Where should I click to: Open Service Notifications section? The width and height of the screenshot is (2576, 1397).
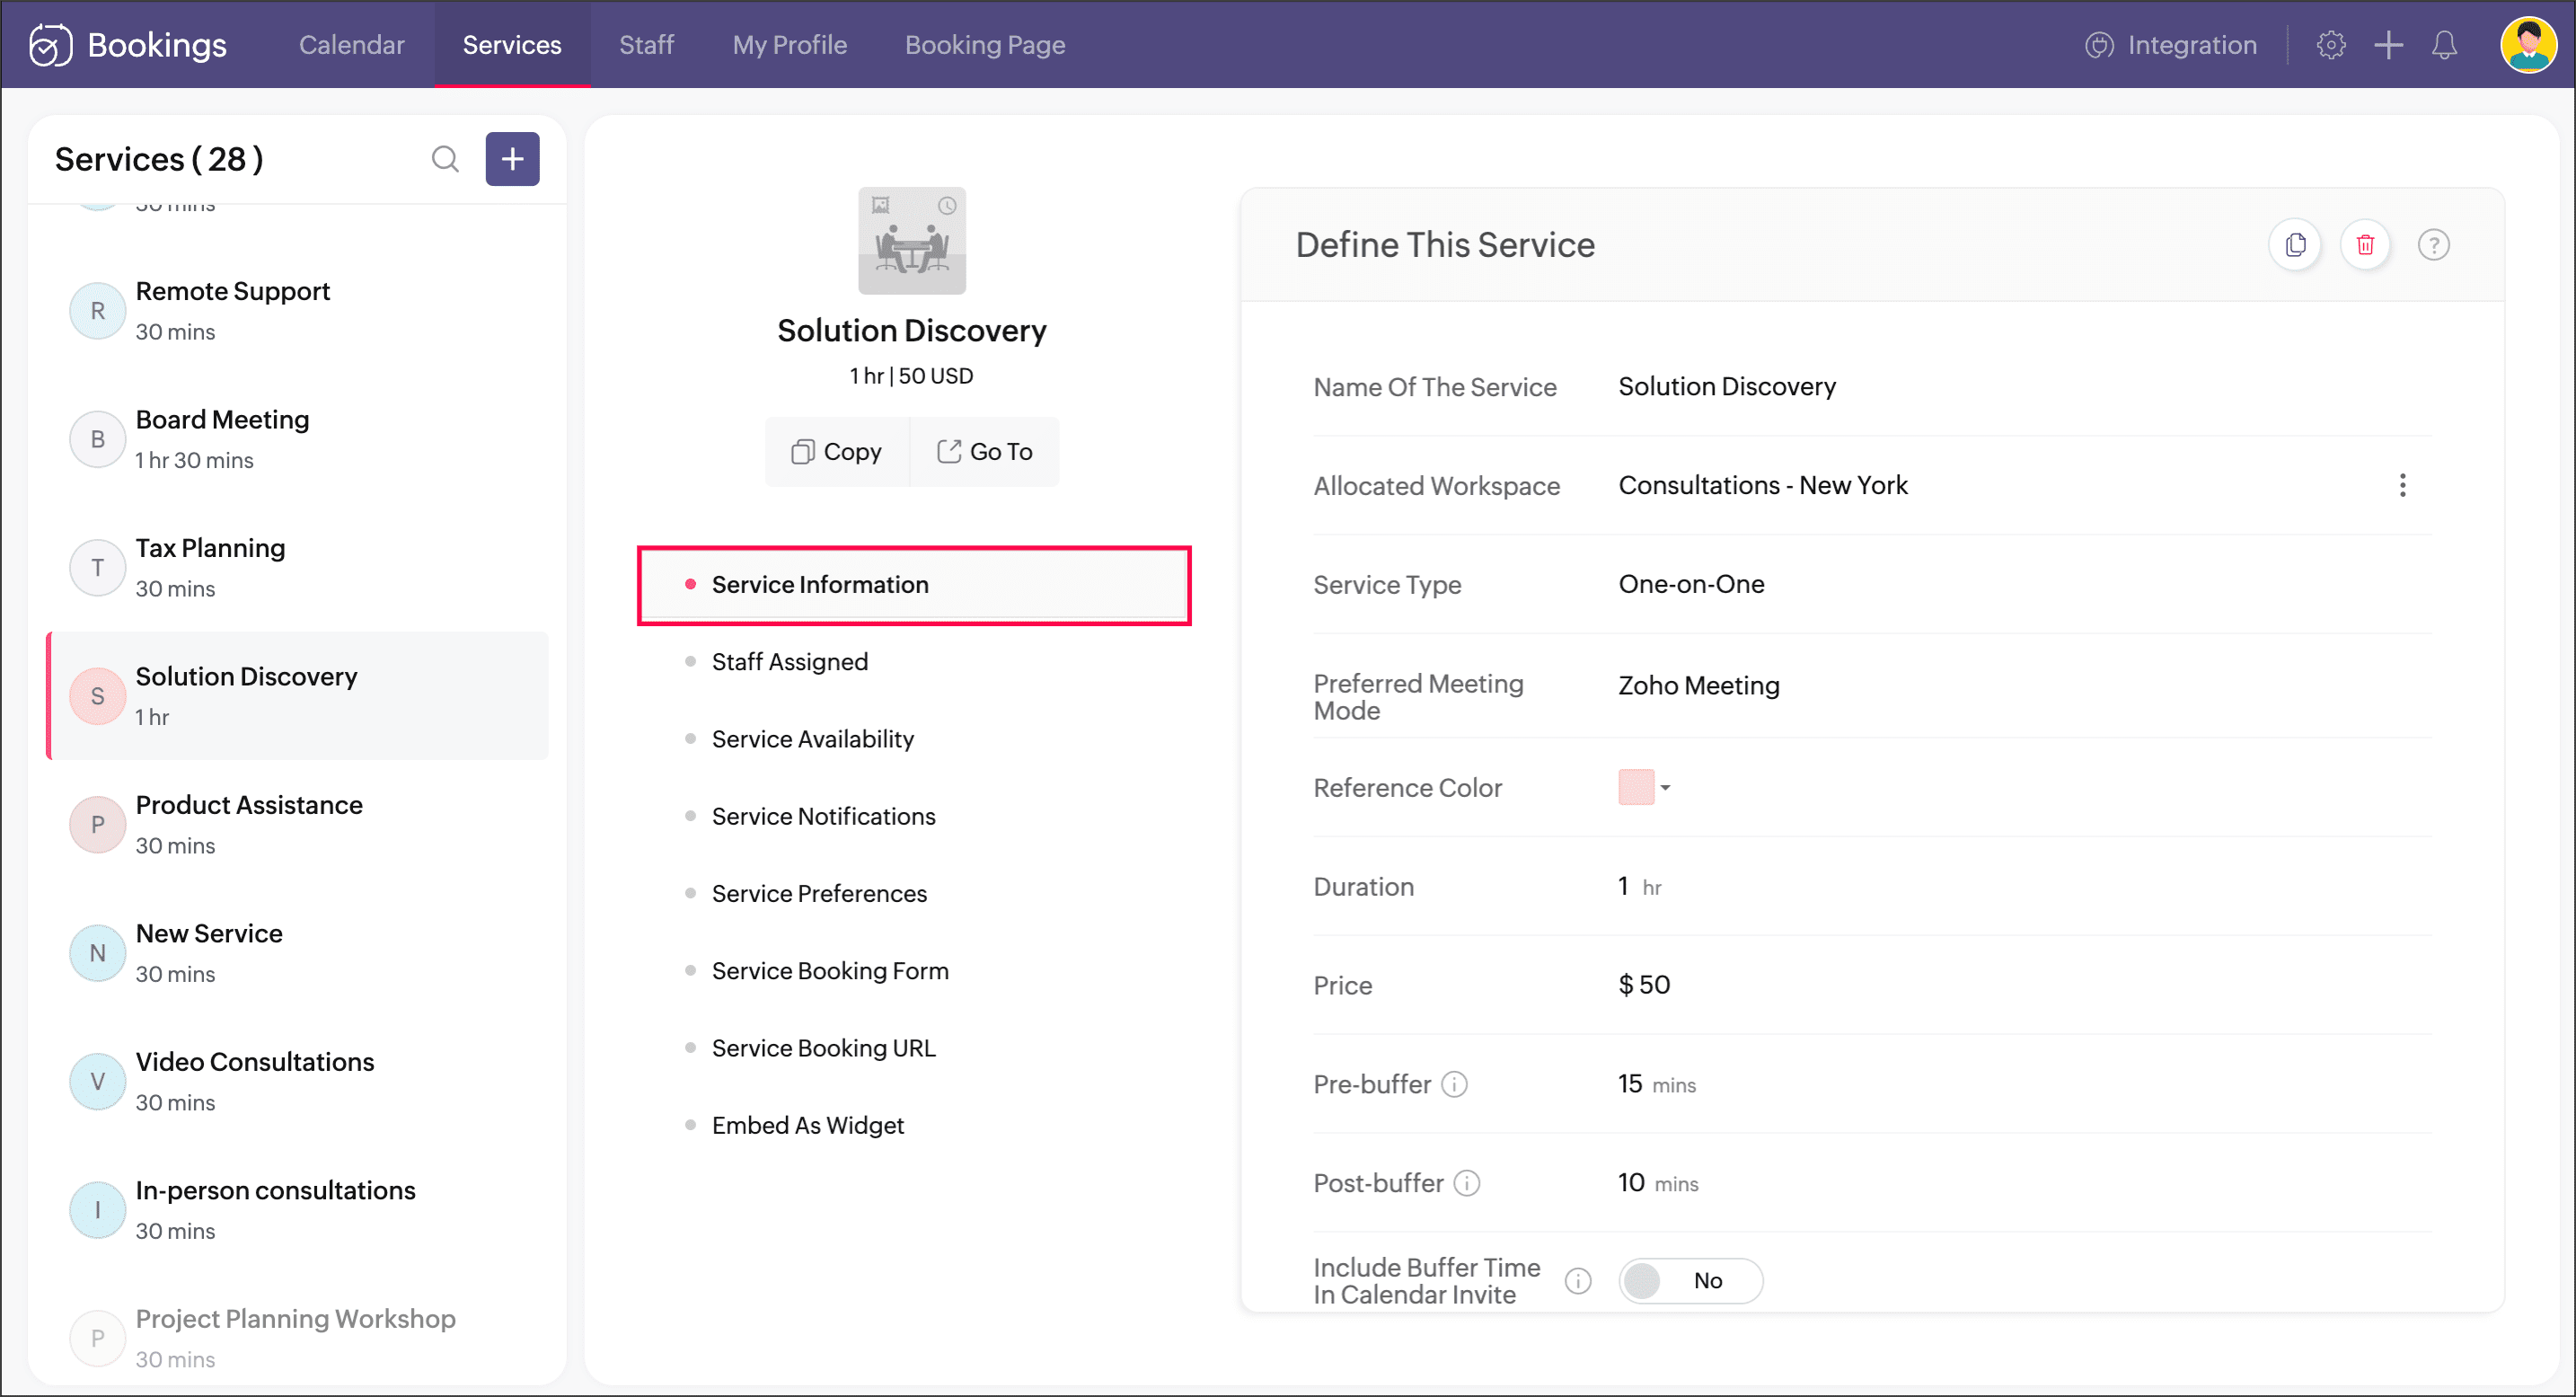pos(823,816)
